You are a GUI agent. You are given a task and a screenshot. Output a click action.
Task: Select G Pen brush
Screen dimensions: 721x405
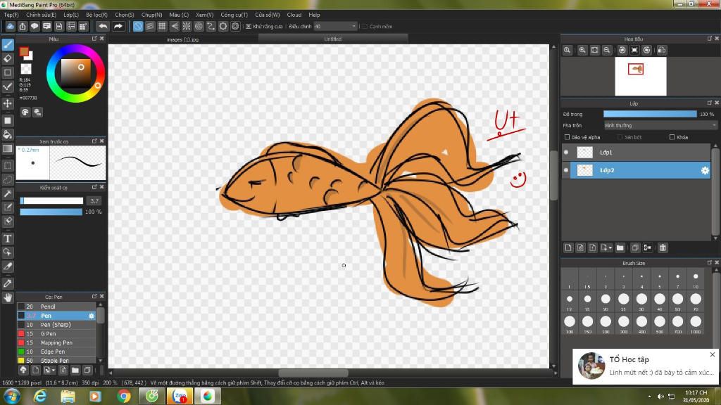click(x=56, y=334)
